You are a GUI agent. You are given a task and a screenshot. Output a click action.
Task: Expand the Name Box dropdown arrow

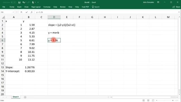[x=13, y=12]
